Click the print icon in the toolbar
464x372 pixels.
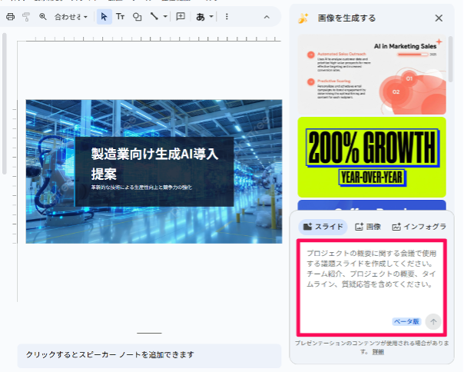click(x=10, y=17)
